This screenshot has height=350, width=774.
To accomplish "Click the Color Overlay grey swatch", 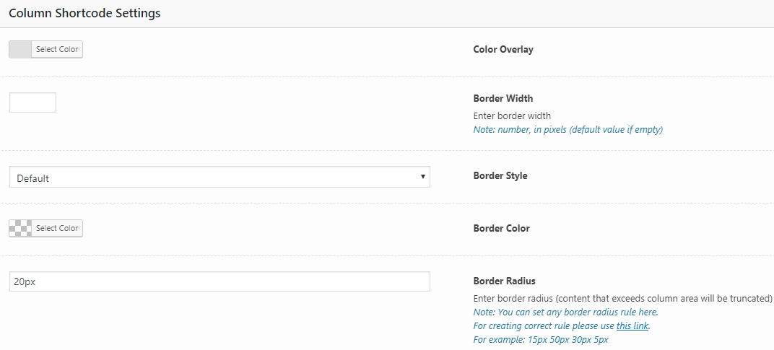I will (20, 49).
